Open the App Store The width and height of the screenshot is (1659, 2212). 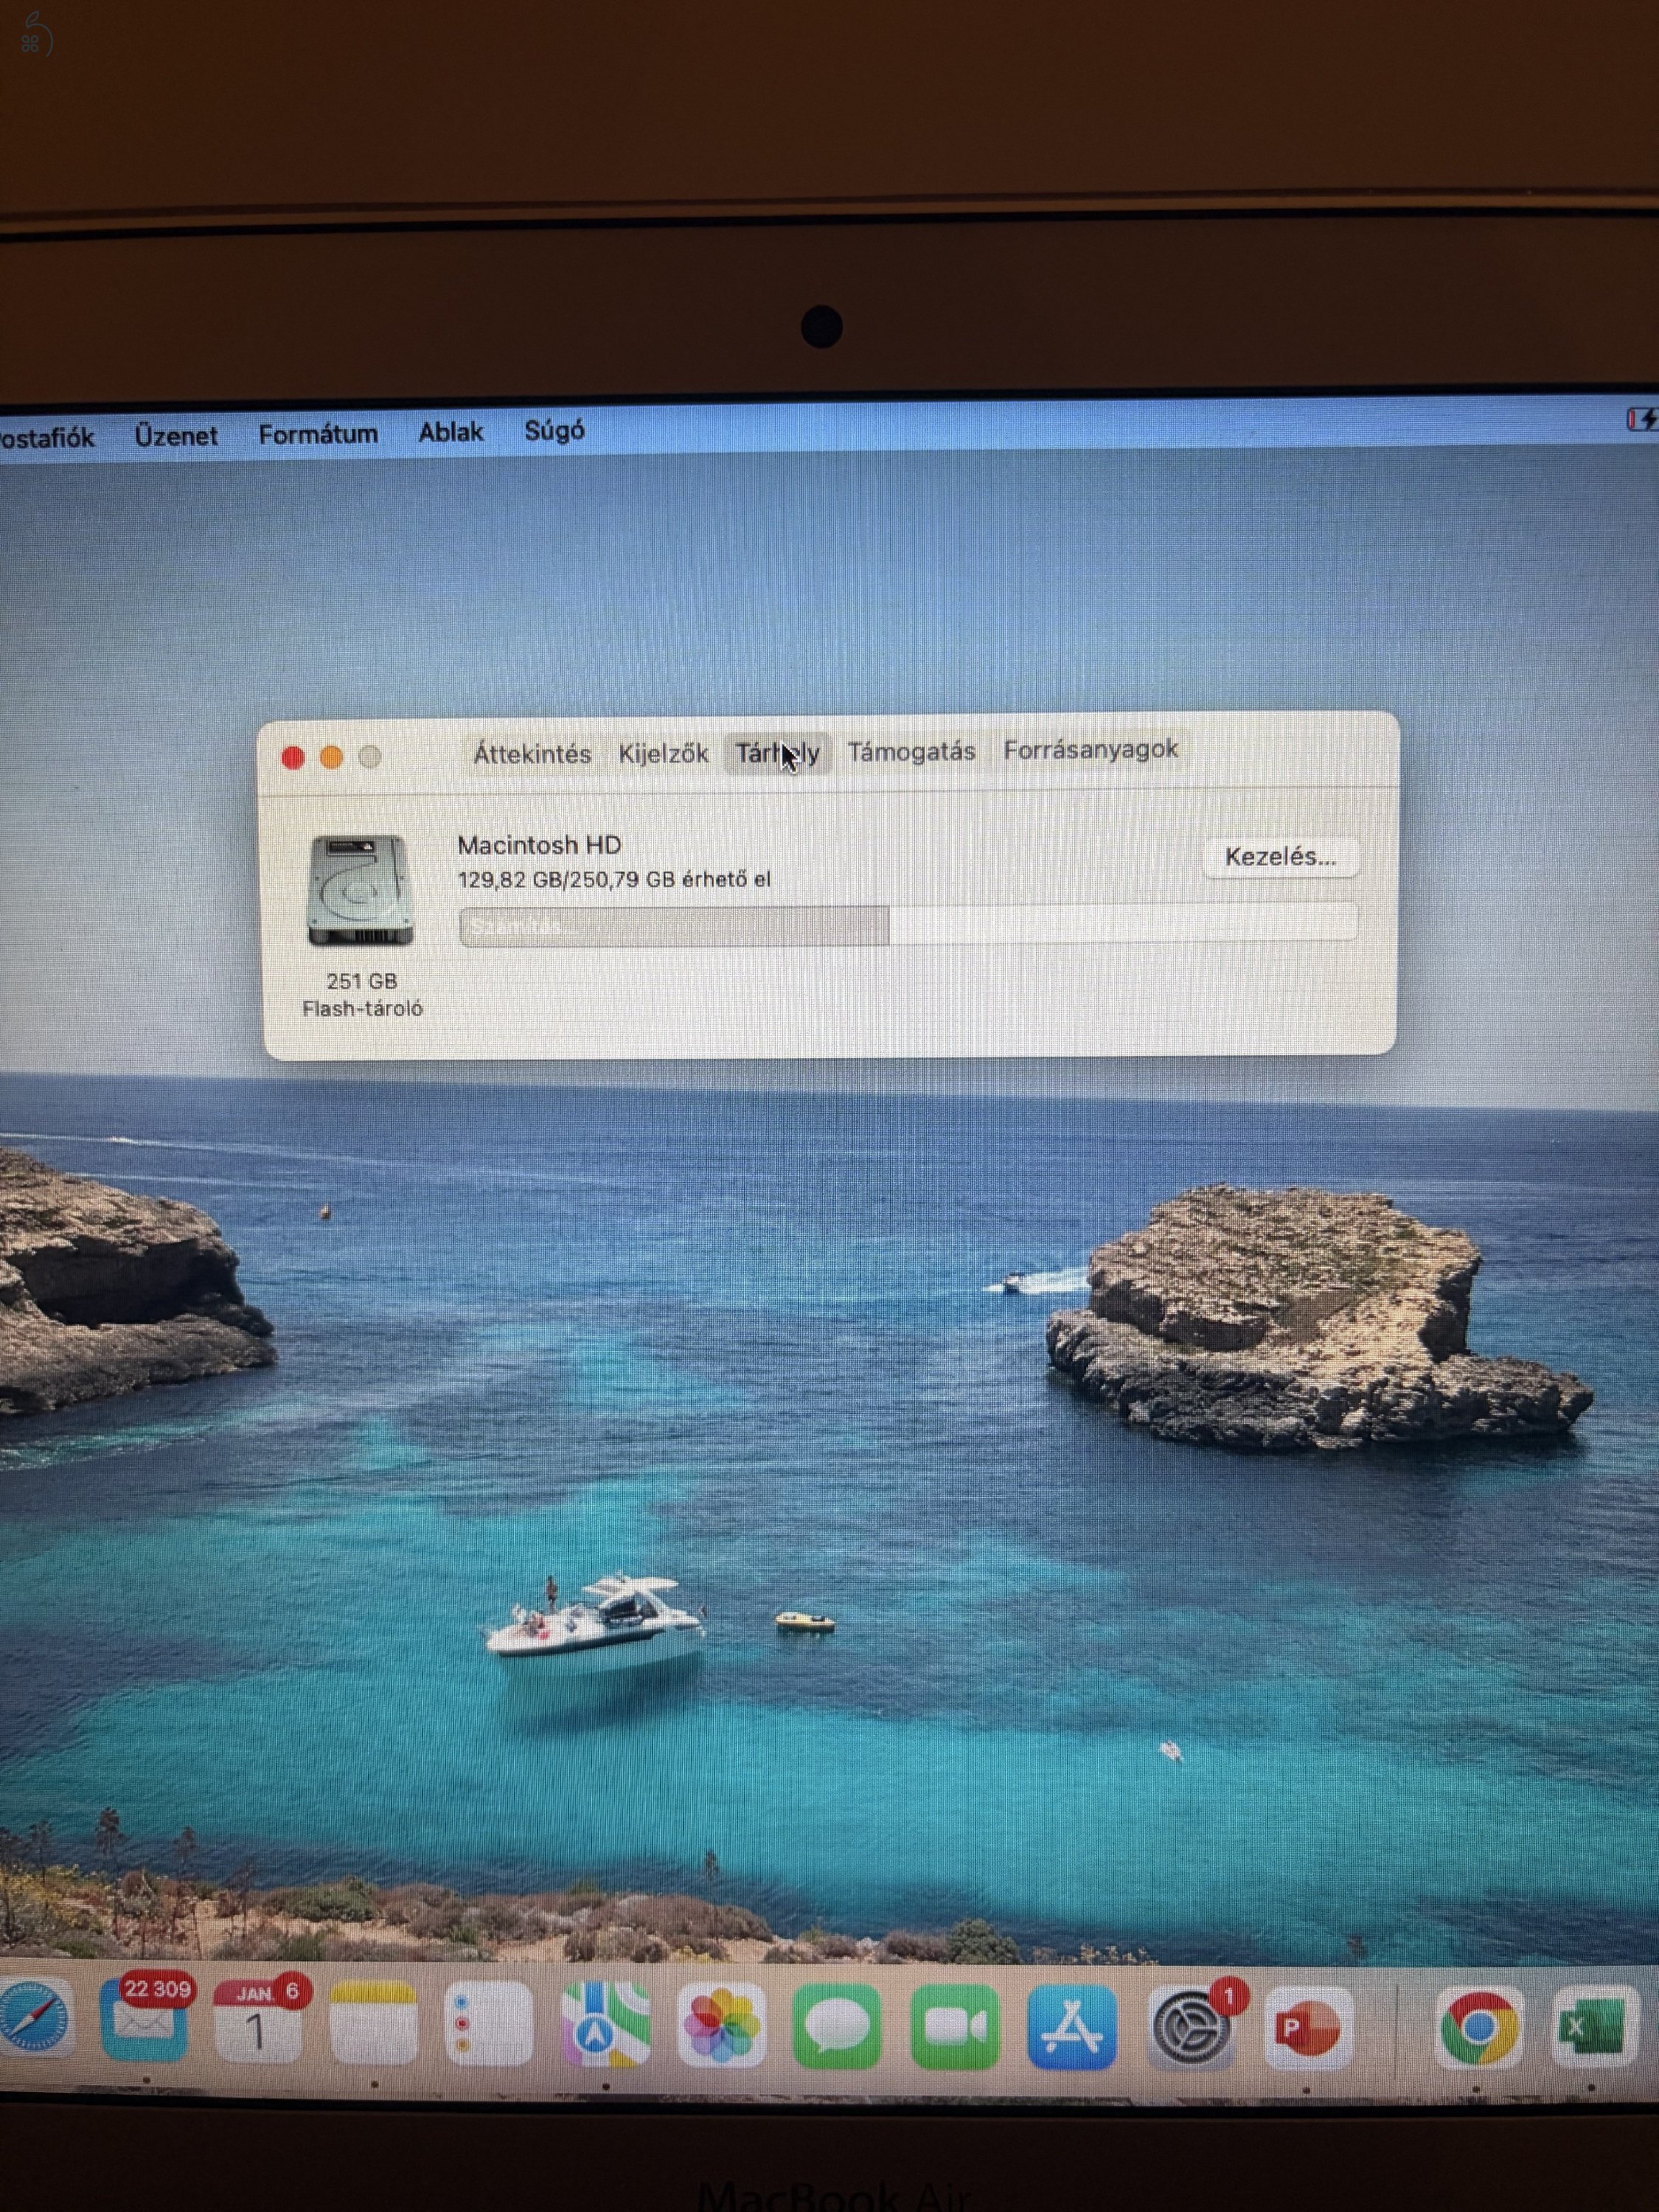point(1072,2028)
